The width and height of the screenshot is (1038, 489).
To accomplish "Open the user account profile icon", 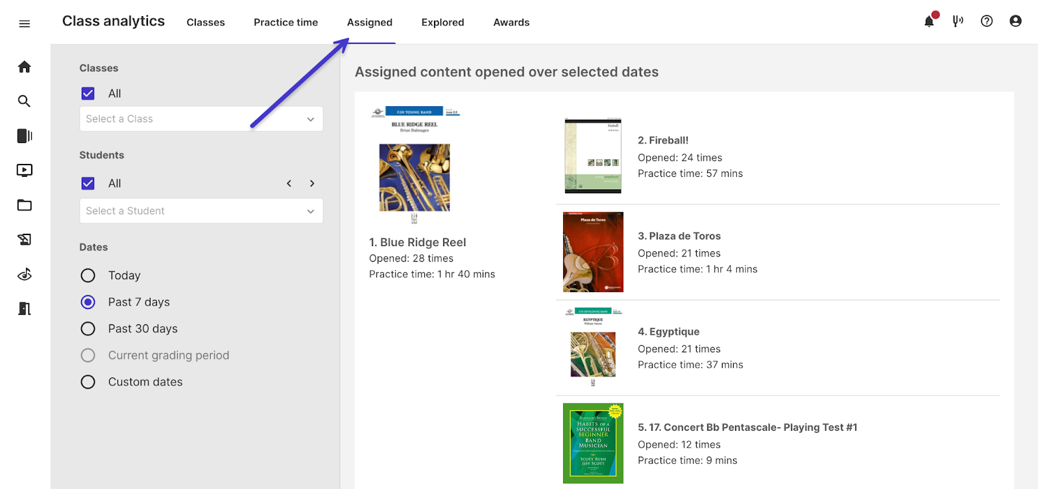I will click(x=1015, y=21).
